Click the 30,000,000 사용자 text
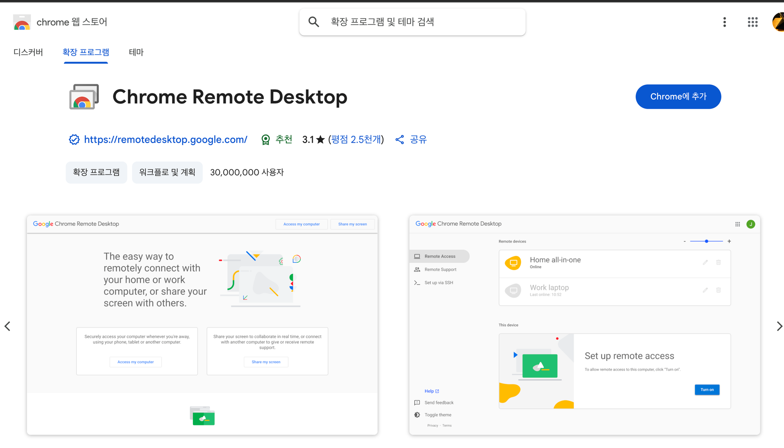This screenshot has width=784, height=448. (247, 173)
